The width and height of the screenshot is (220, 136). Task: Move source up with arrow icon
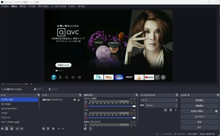(x=59, y=129)
